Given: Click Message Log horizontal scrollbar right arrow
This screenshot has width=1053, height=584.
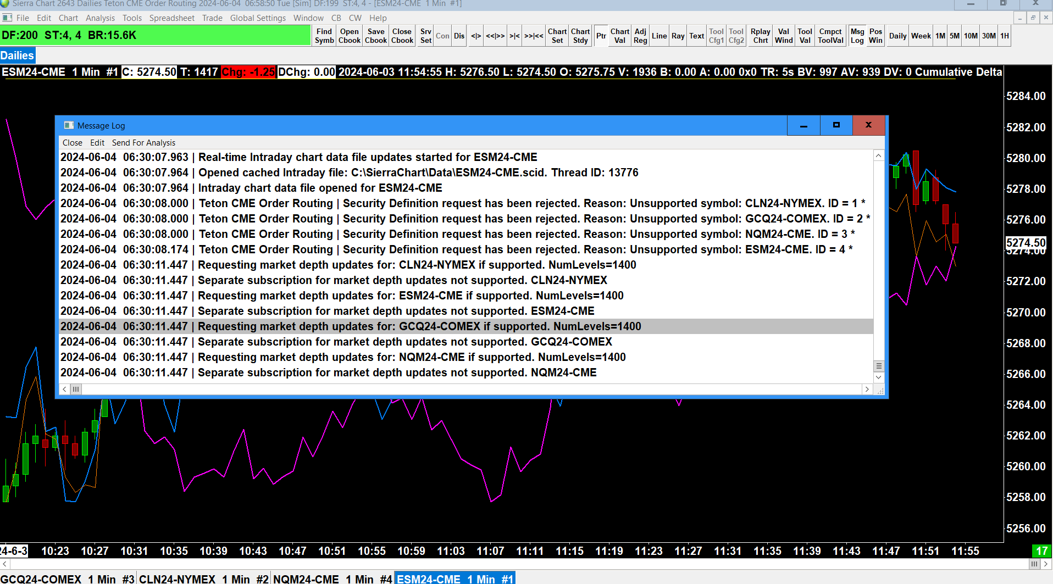Looking at the screenshot, I should (x=867, y=390).
